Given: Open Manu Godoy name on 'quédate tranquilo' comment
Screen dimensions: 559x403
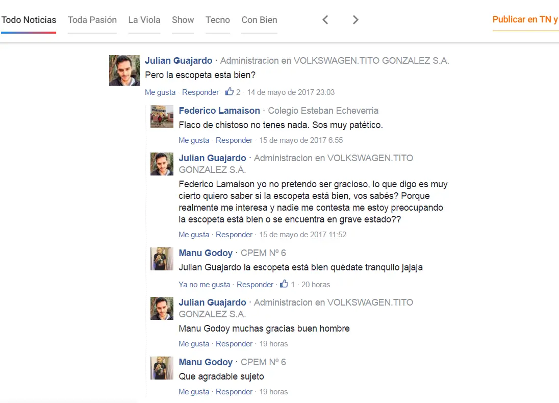Looking at the screenshot, I should [206, 253].
